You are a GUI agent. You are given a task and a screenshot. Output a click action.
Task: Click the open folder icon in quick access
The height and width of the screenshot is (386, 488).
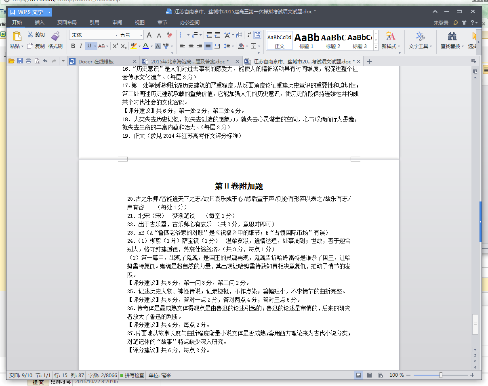11,61
